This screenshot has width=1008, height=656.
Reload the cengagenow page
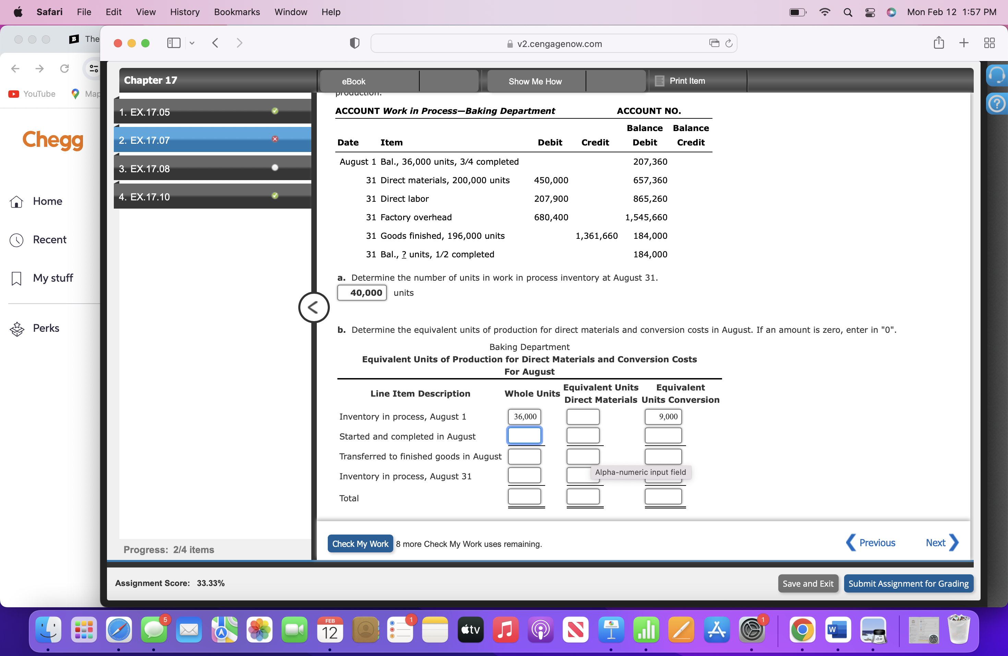(729, 43)
